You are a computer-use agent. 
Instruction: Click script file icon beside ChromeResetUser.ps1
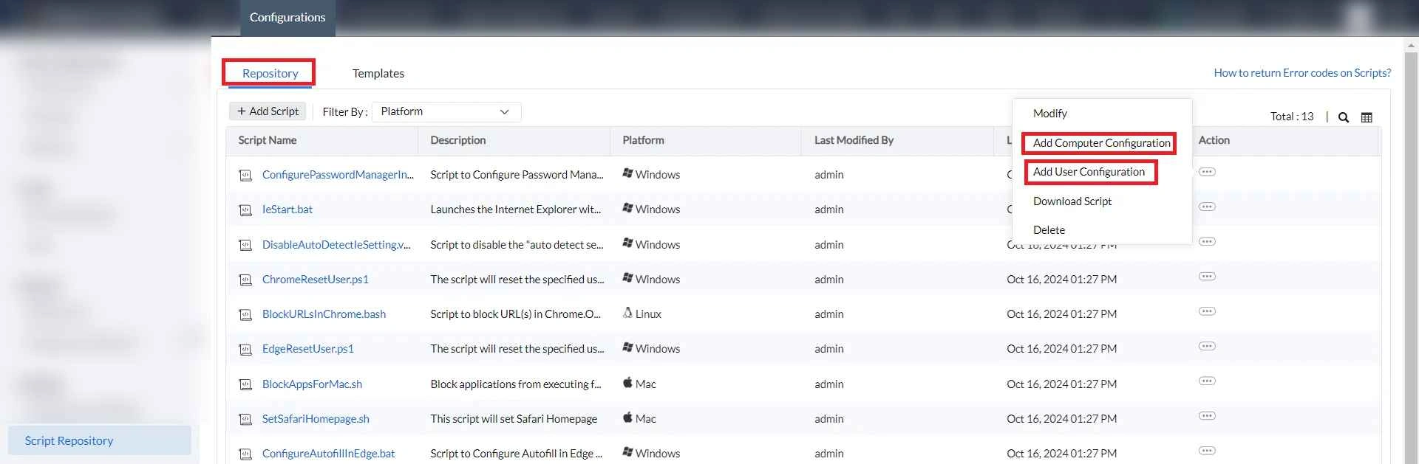point(245,280)
